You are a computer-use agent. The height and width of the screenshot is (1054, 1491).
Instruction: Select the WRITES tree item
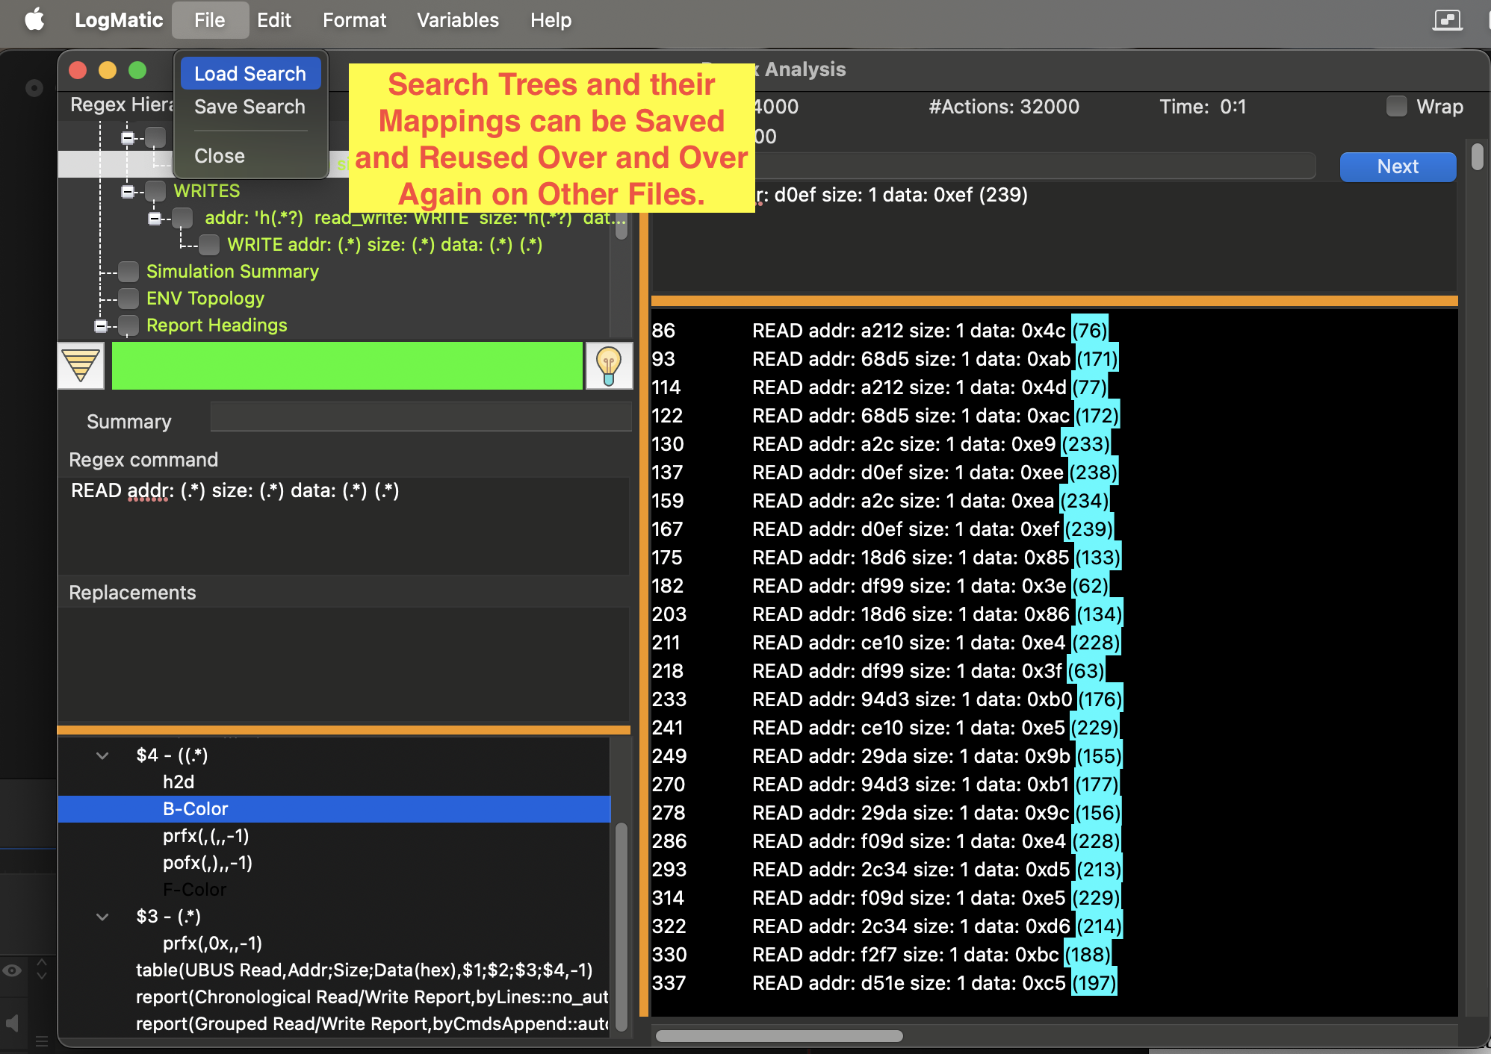pos(207,191)
